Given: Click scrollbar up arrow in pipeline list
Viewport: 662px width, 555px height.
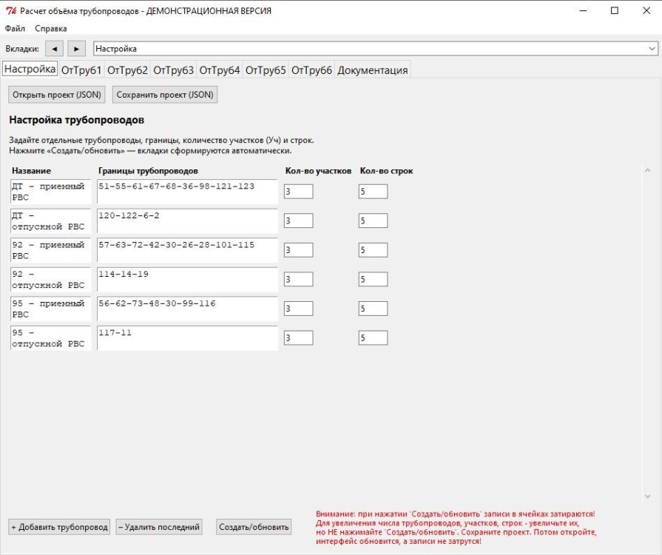Looking at the screenshot, I should pos(648,170).
